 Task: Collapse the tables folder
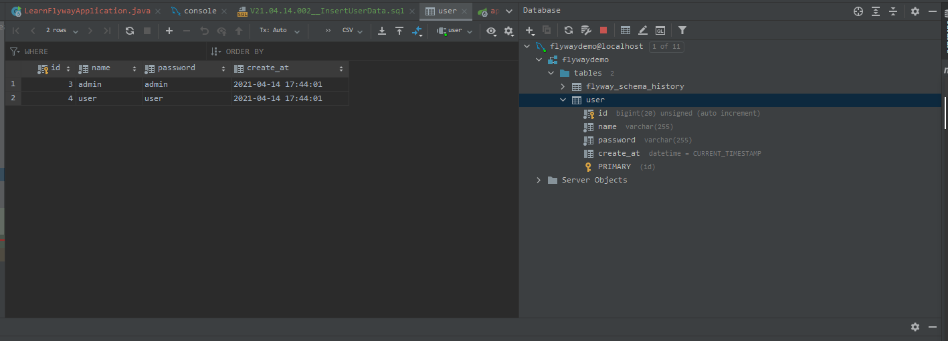[551, 74]
